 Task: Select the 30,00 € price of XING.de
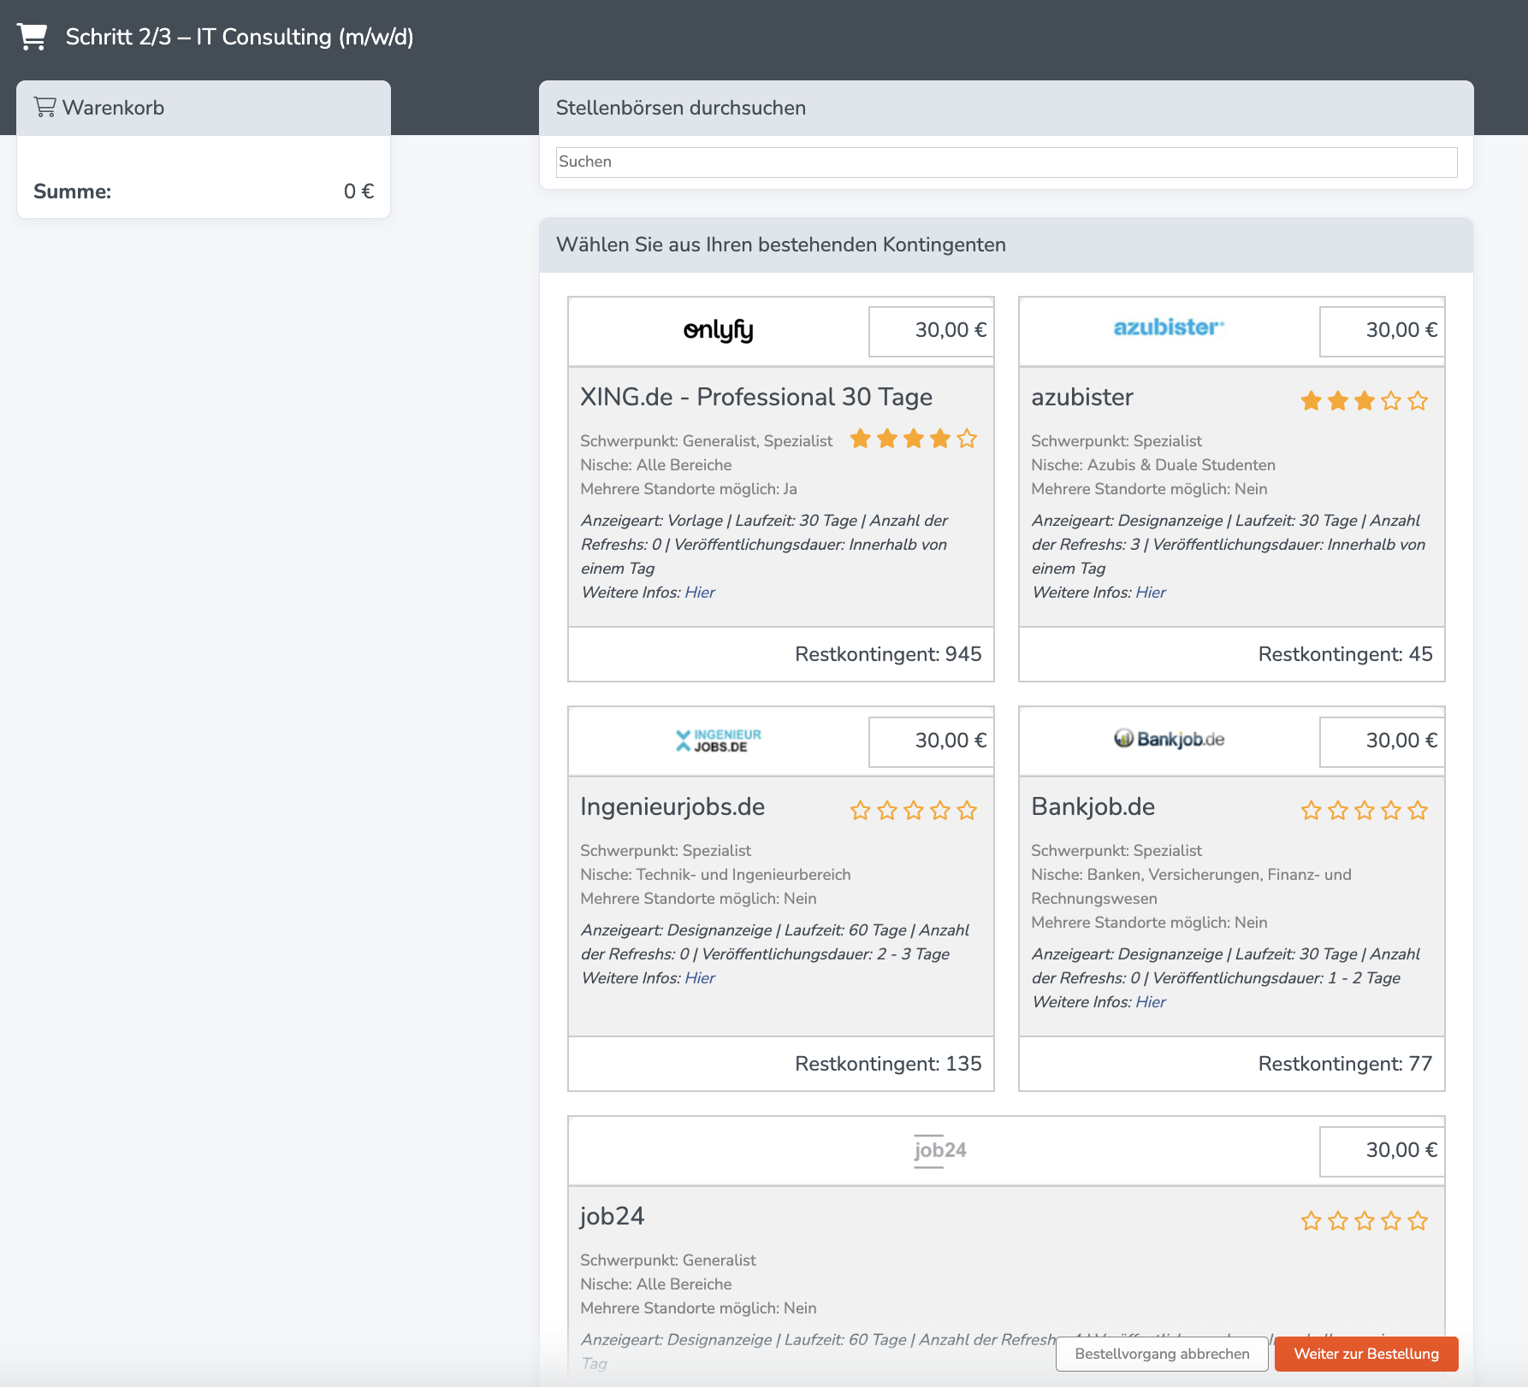[x=932, y=331]
